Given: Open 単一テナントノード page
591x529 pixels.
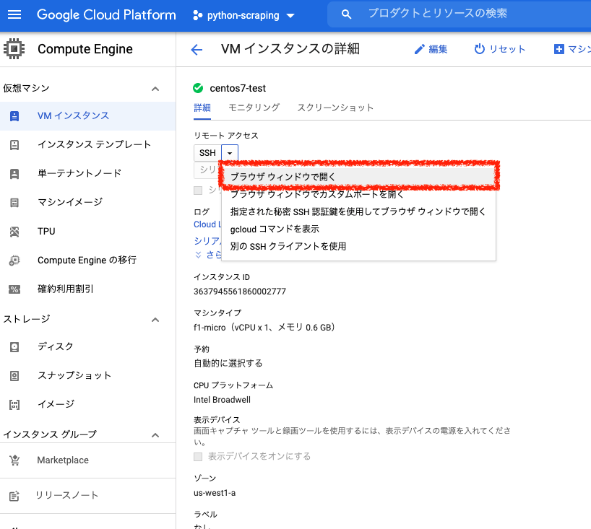Looking at the screenshot, I should click(x=79, y=173).
